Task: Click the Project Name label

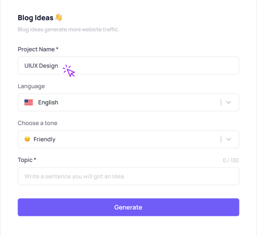Action: point(38,49)
